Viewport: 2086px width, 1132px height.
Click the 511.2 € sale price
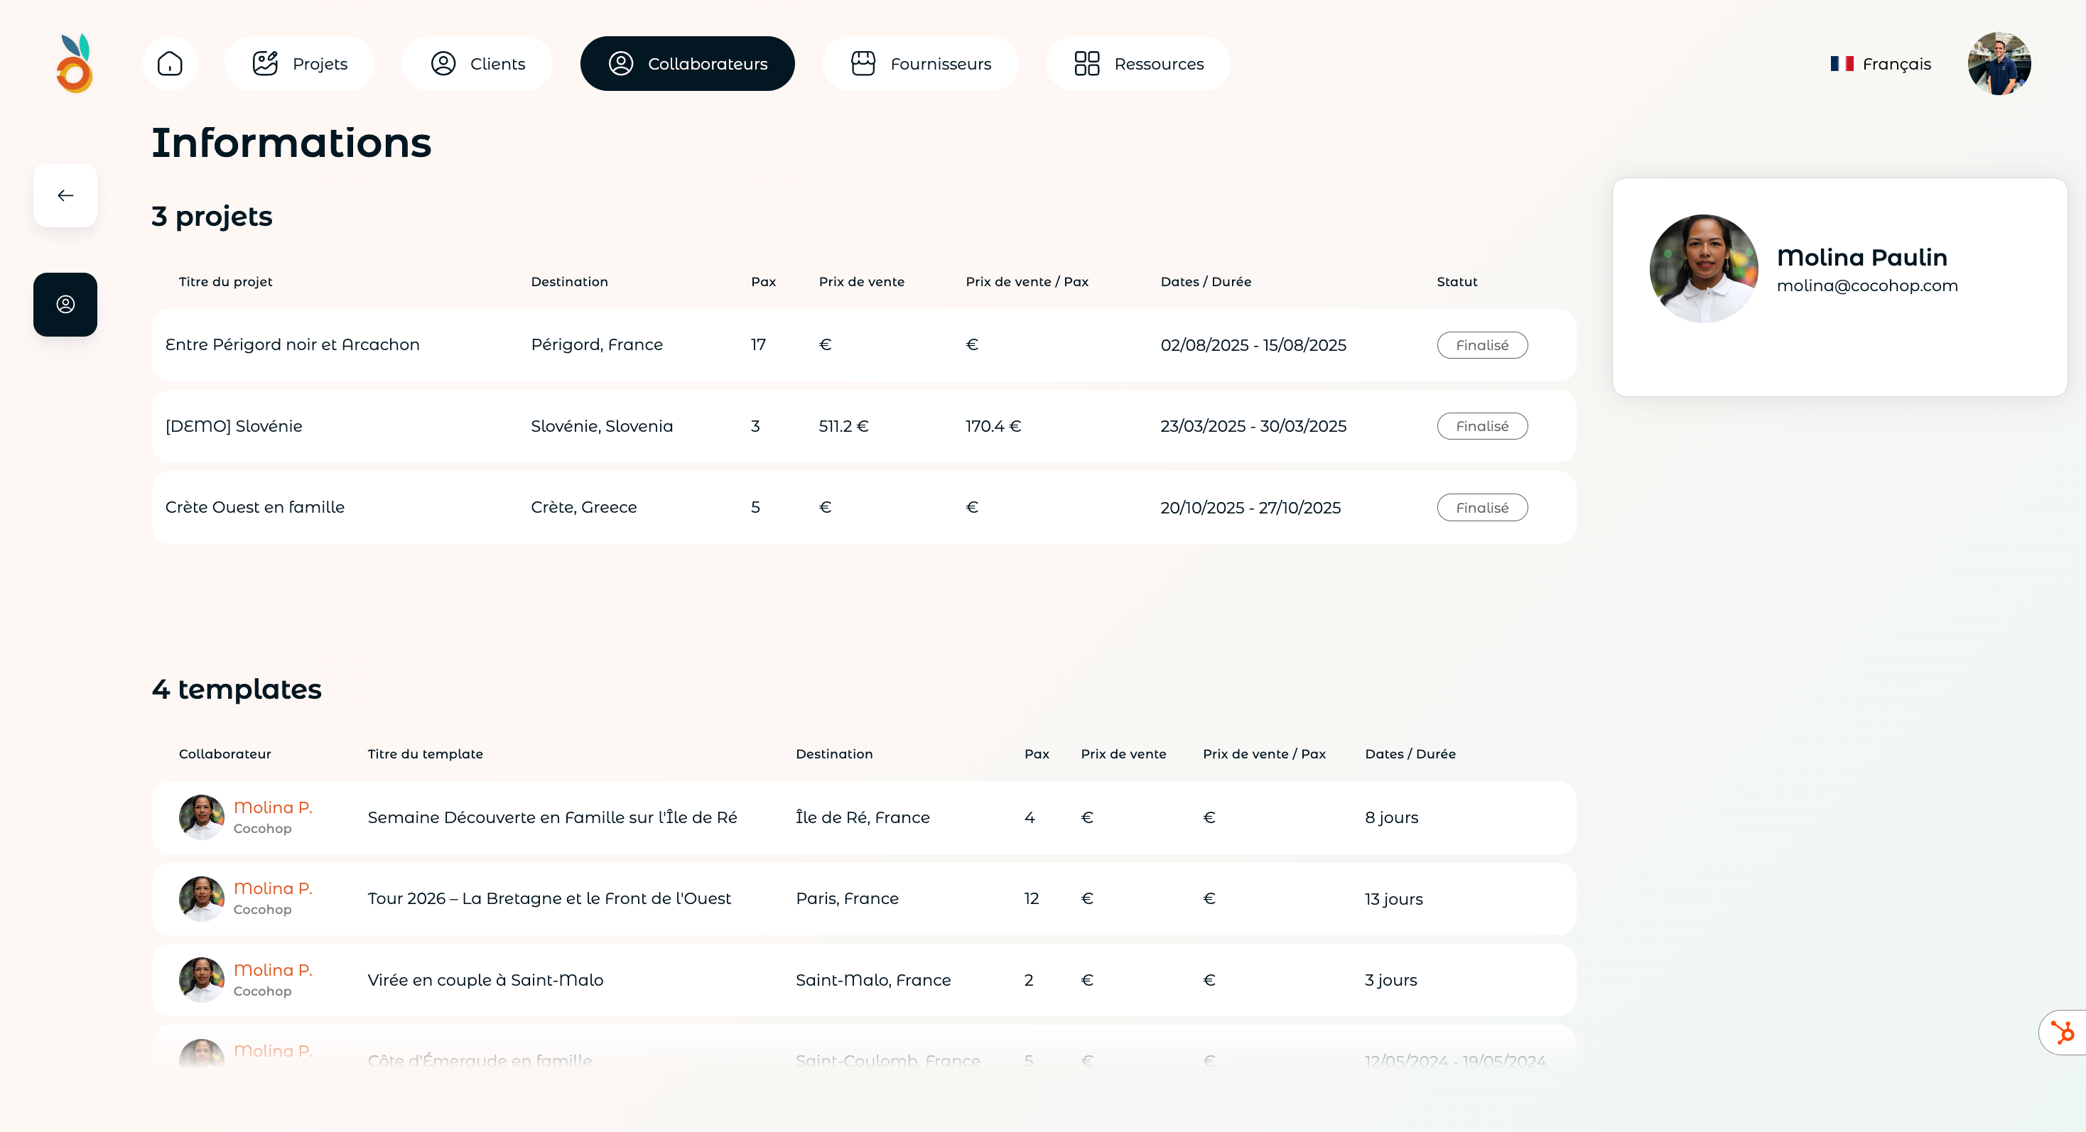(844, 426)
